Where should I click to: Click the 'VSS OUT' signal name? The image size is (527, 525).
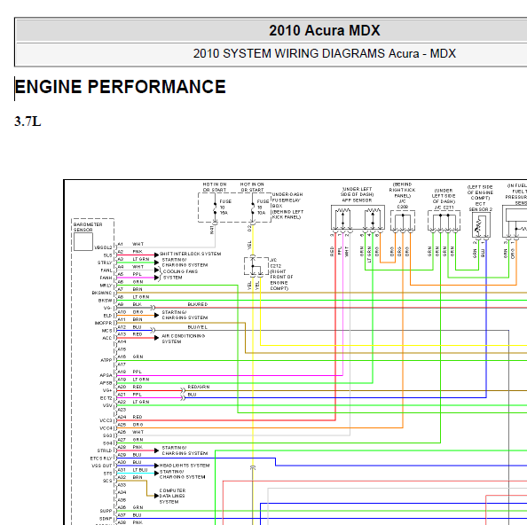point(102,466)
